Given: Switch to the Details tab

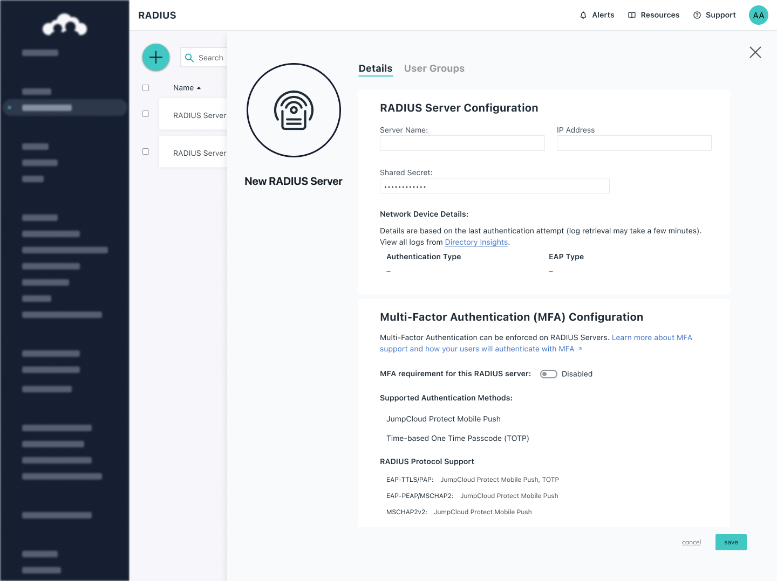Looking at the screenshot, I should click(376, 68).
